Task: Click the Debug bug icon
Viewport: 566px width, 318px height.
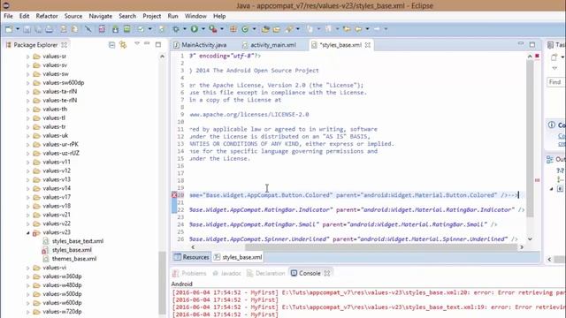Action: [x=176, y=29]
